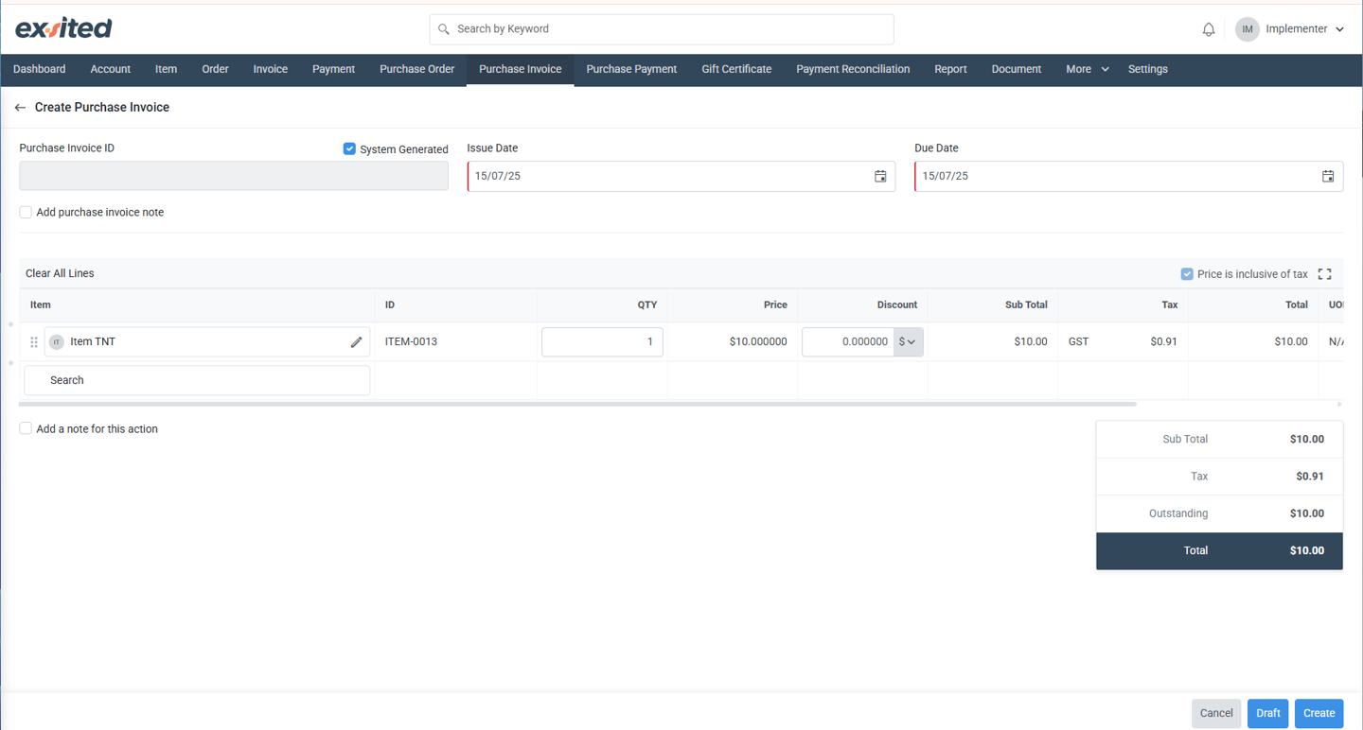Open the Issue Date calendar picker
1363x730 pixels.
click(880, 177)
